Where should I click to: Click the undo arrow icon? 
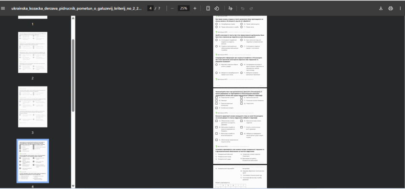click(243, 8)
